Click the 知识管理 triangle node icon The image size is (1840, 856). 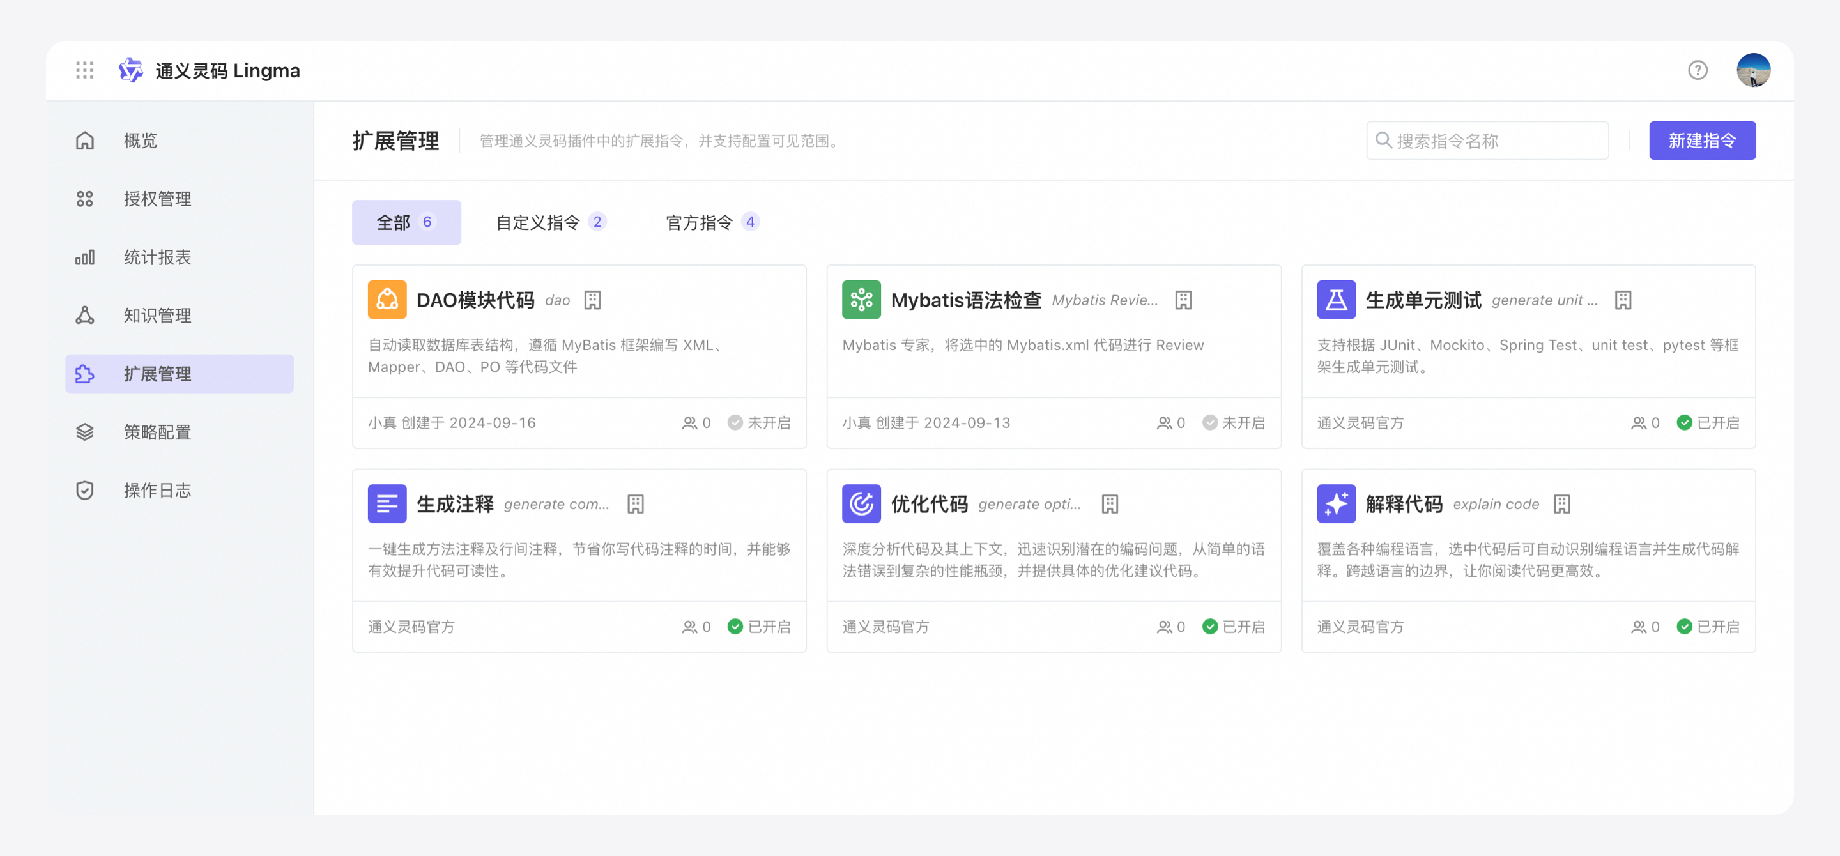coord(85,315)
